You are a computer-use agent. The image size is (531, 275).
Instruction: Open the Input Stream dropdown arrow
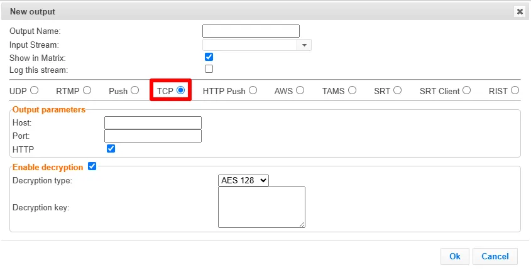[x=304, y=45]
